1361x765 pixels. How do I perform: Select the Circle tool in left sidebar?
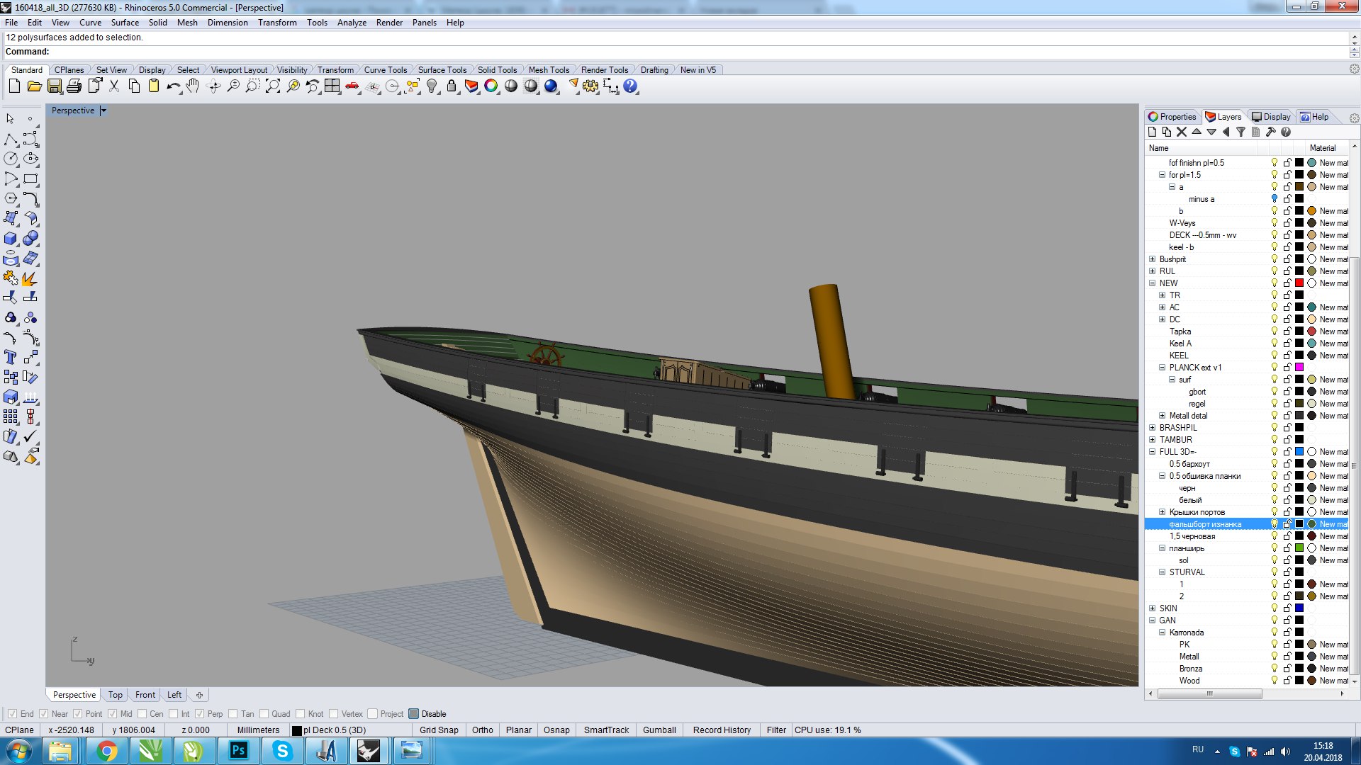click(11, 159)
